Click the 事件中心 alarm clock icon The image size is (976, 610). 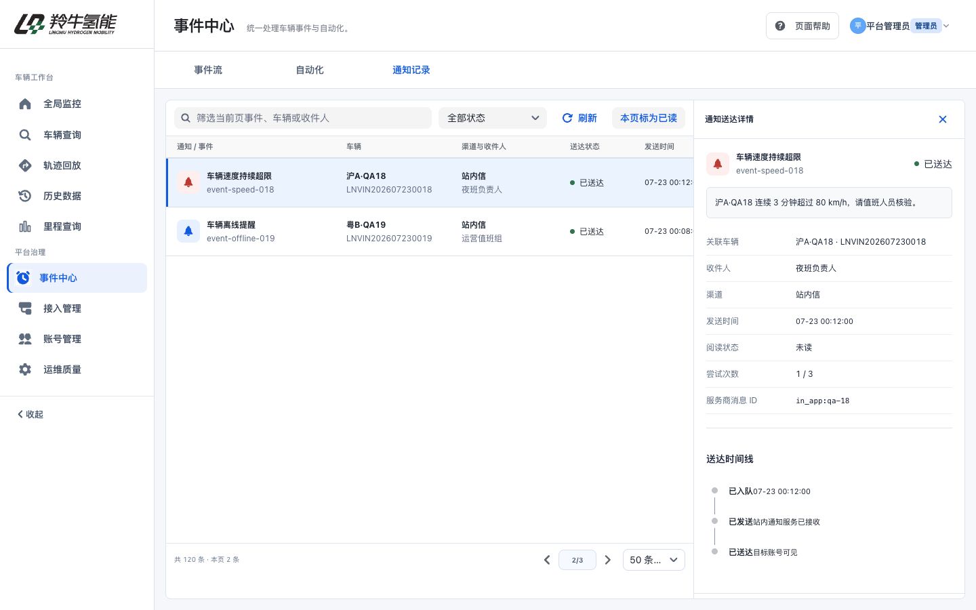coord(23,278)
